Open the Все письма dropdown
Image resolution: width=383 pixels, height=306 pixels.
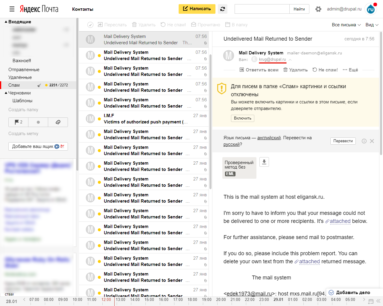[x=346, y=25]
